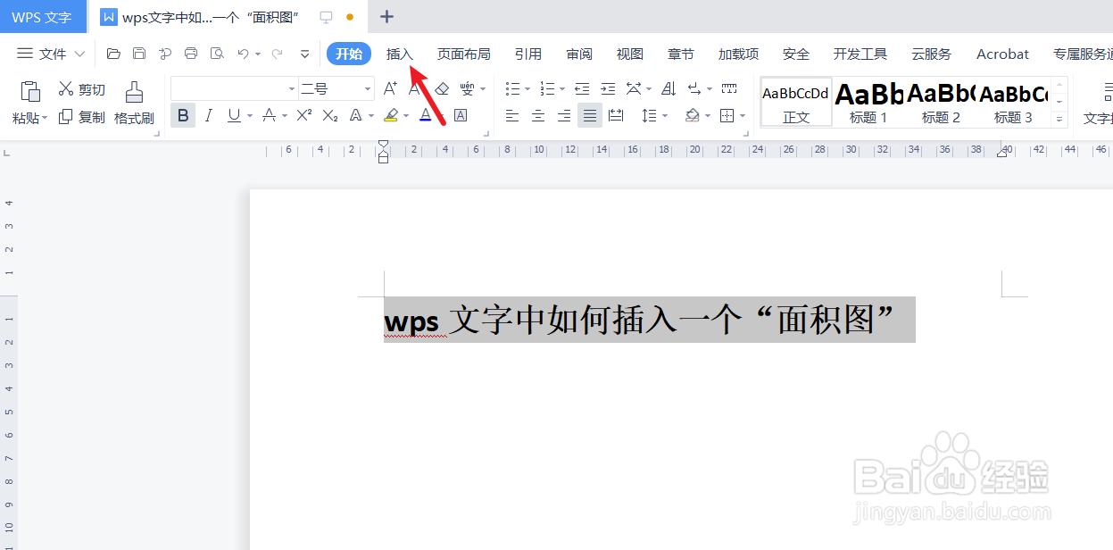Click the redo arrow icon
This screenshot has height=550, width=1113.
(x=277, y=54)
